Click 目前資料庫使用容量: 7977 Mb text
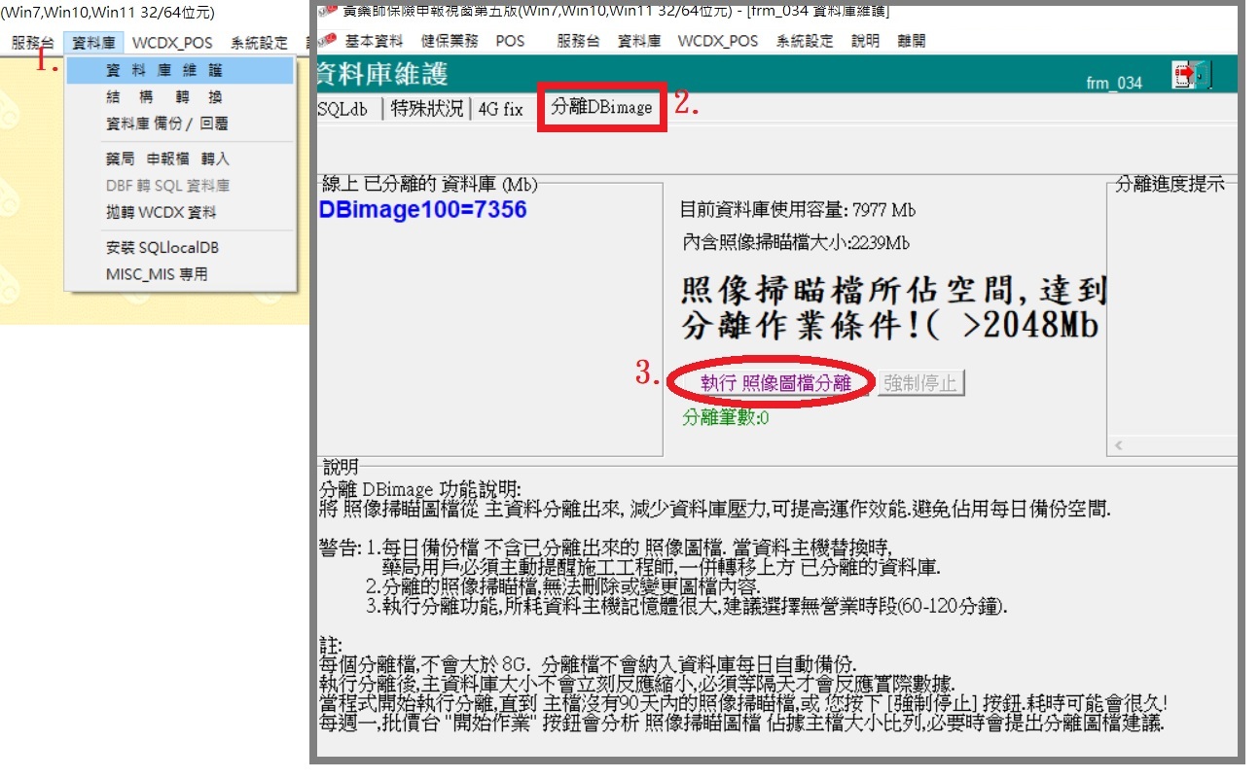This screenshot has width=1260, height=779. click(798, 209)
